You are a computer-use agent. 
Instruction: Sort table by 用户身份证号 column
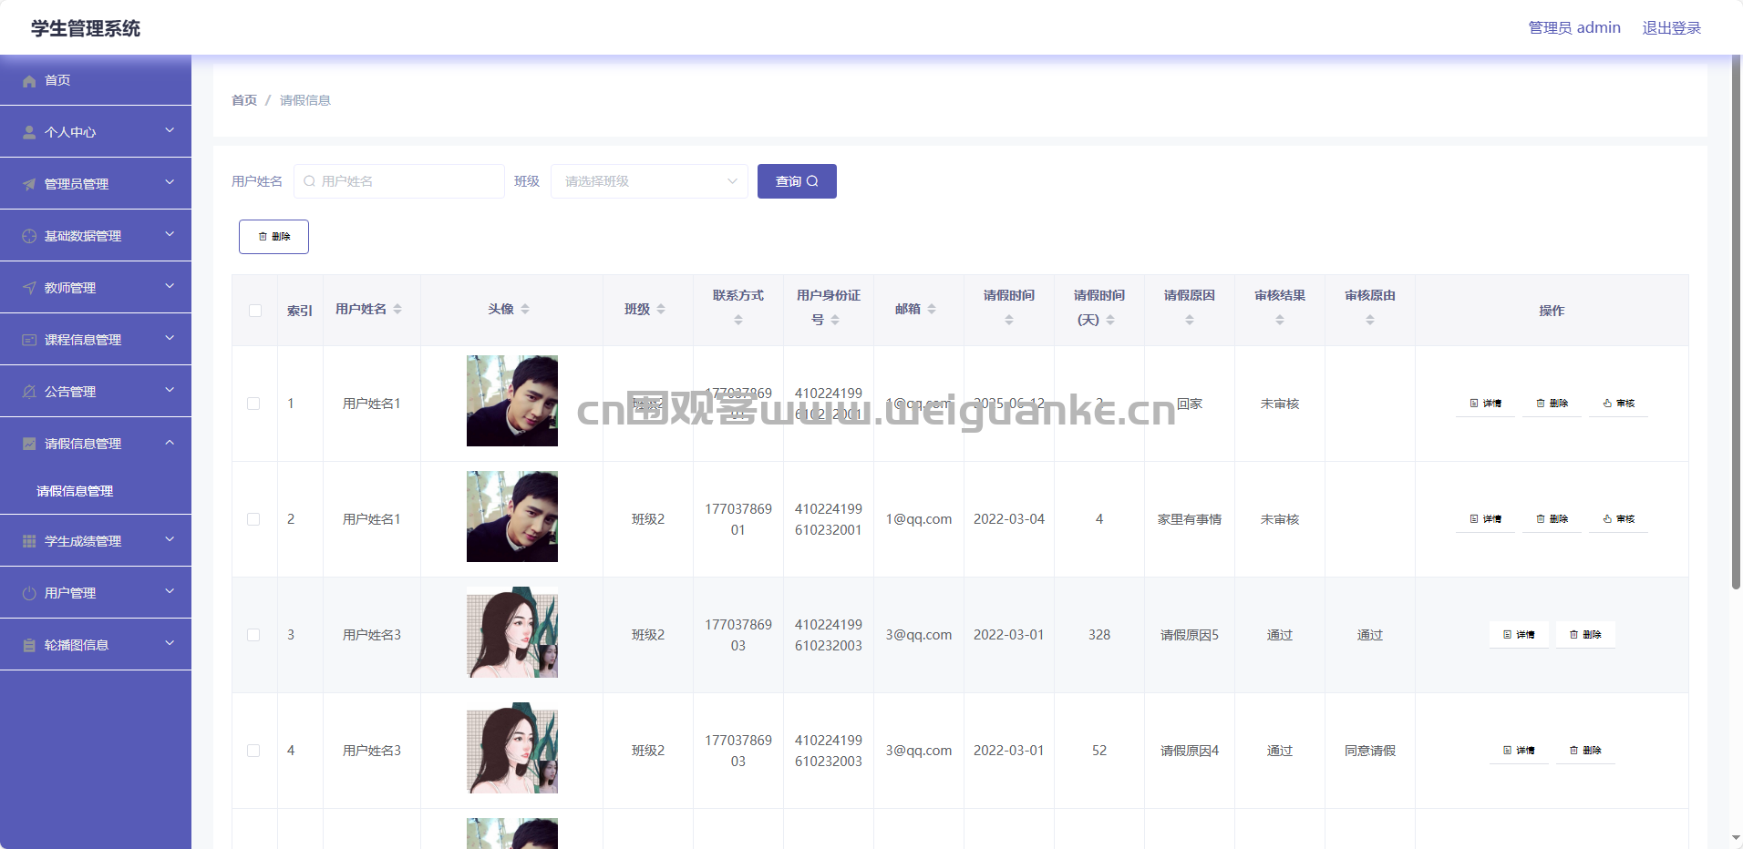tap(835, 320)
